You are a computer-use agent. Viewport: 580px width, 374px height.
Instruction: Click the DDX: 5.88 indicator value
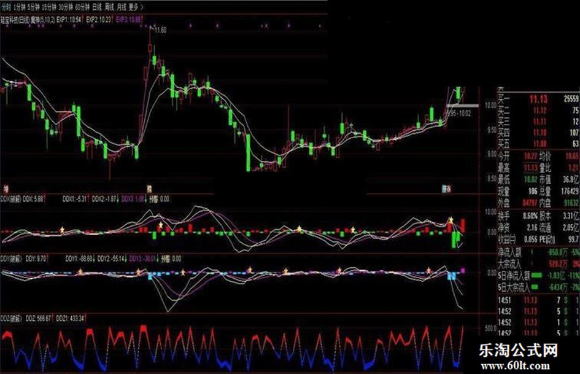33,199
